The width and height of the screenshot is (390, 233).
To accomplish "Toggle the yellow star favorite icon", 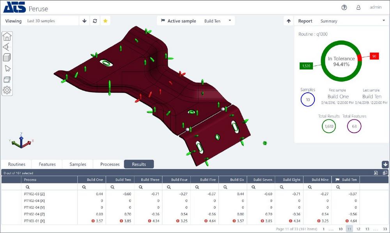I will [x=105, y=21].
